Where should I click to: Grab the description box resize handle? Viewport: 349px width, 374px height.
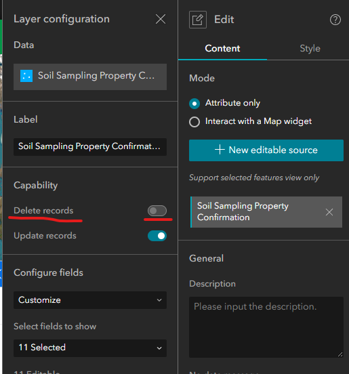point(340,354)
